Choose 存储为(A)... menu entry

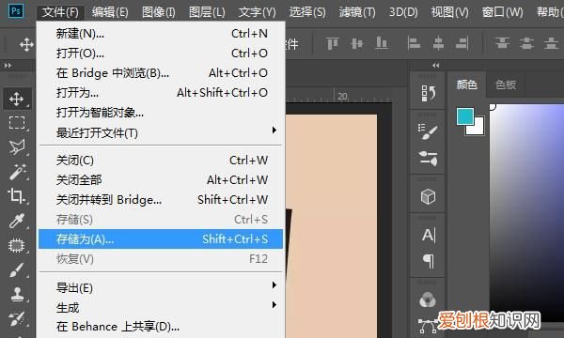(161, 239)
